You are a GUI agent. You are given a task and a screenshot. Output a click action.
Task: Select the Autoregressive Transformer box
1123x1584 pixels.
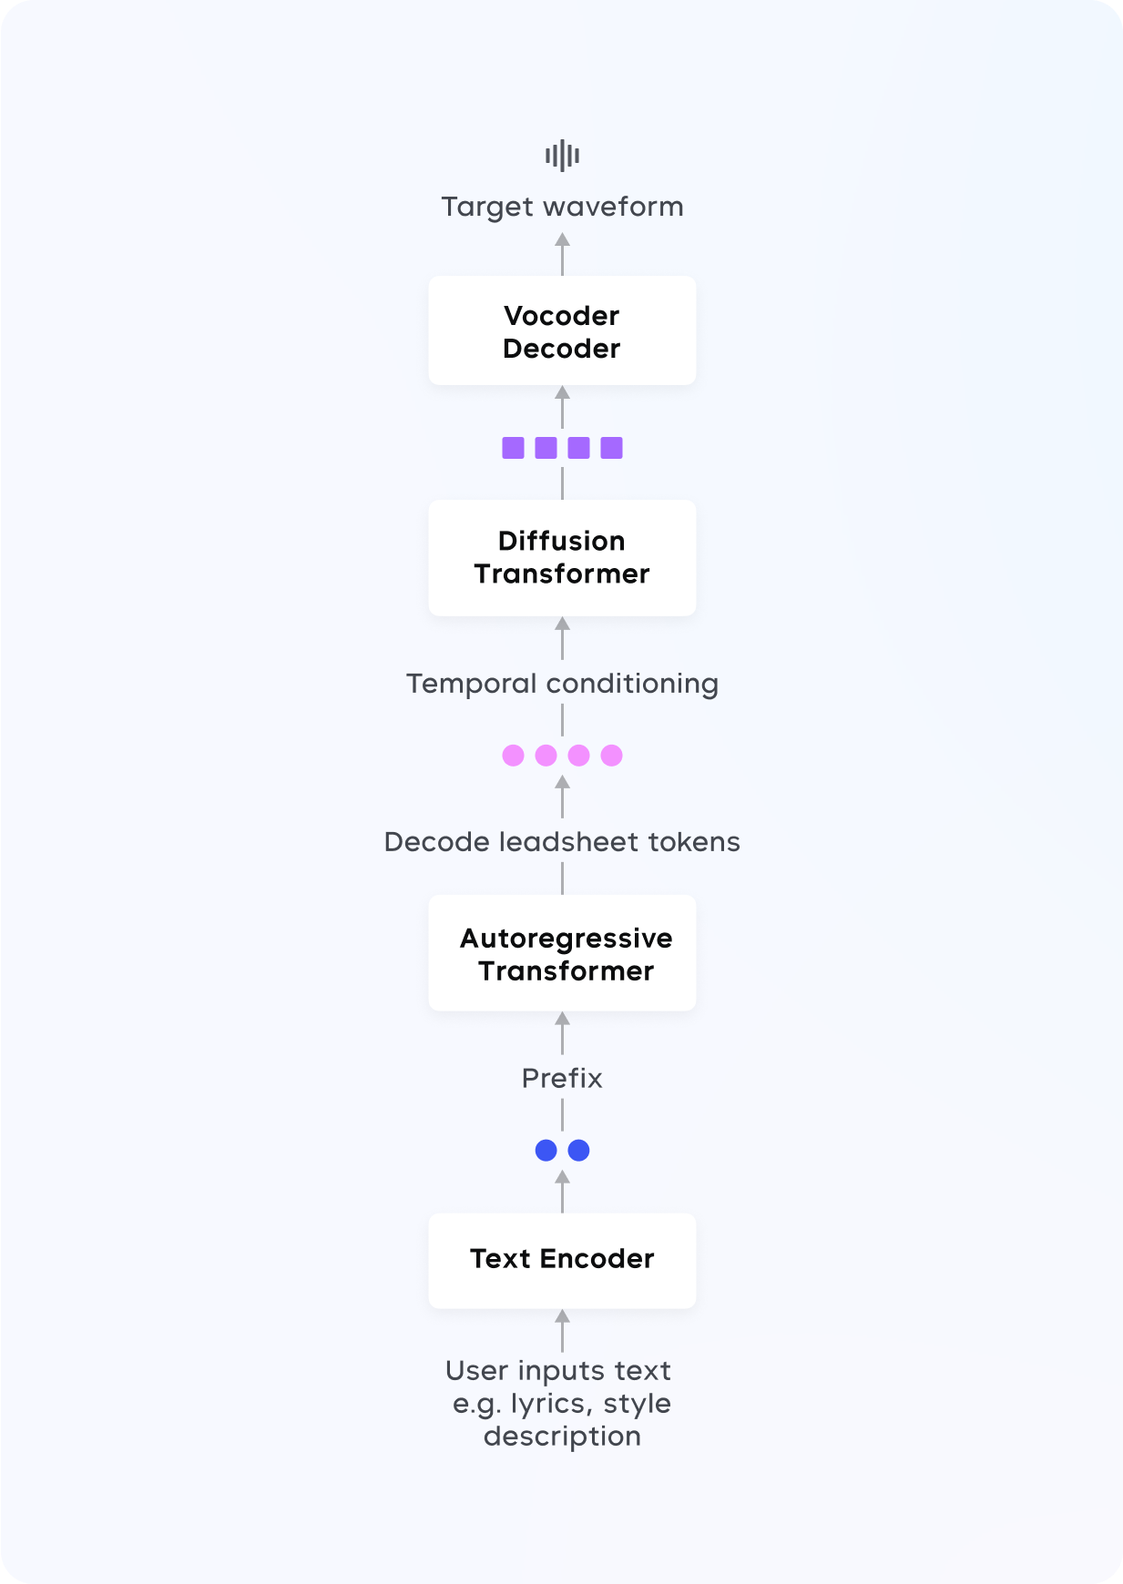[x=562, y=953]
